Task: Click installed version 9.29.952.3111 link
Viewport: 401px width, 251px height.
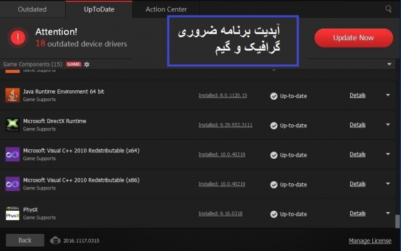Action: click(x=226, y=125)
